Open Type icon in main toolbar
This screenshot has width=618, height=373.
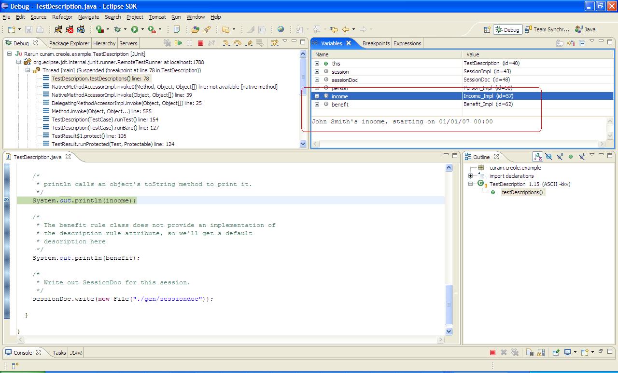[x=195, y=29]
